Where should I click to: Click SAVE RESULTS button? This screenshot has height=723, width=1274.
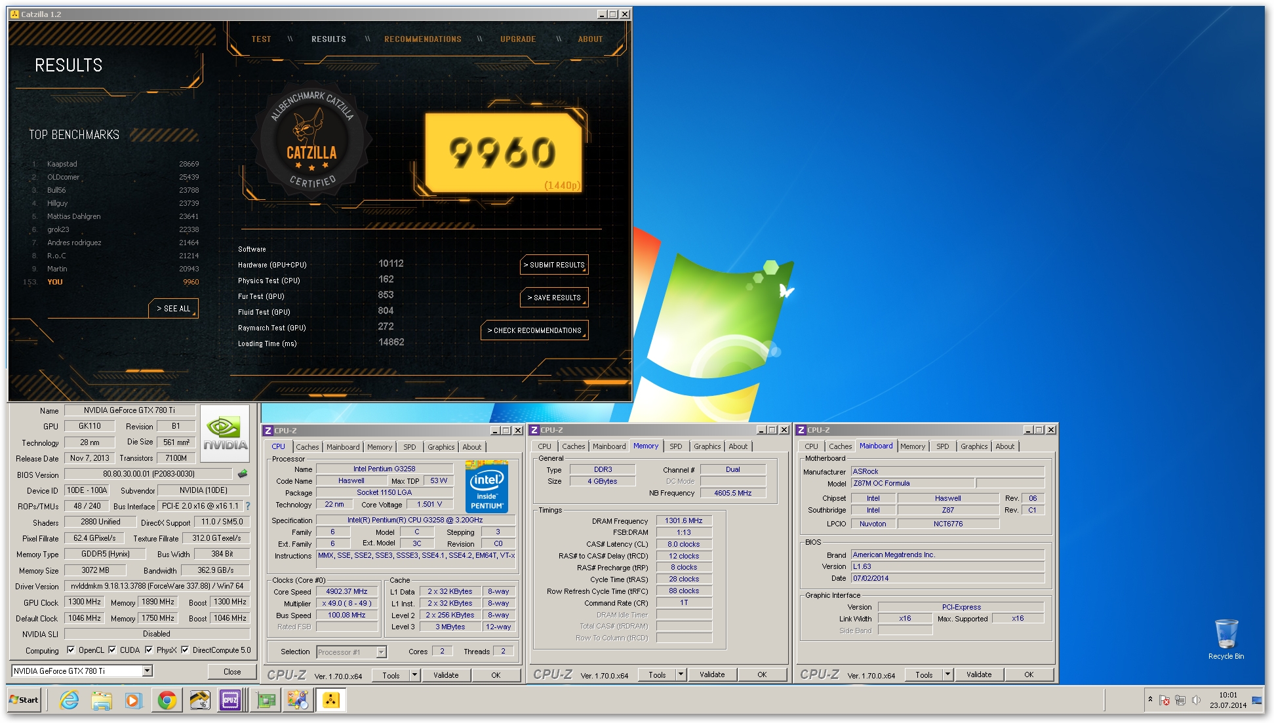tap(554, 298)
